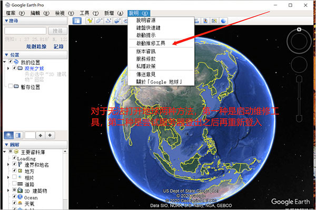This screenshot has height=210, width=316.
Task: Open the 編輯 (E) menu
Action: [40, 13]
